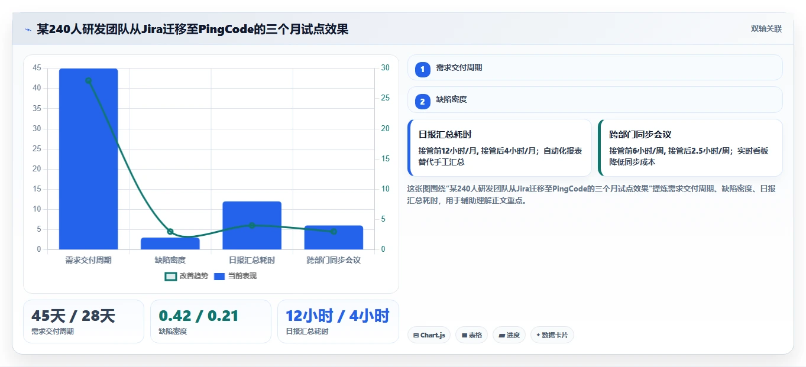Click the 跨部门同步会议 bar in chart
This screenshot has height=367, width=806.
(x=334, y=238)
